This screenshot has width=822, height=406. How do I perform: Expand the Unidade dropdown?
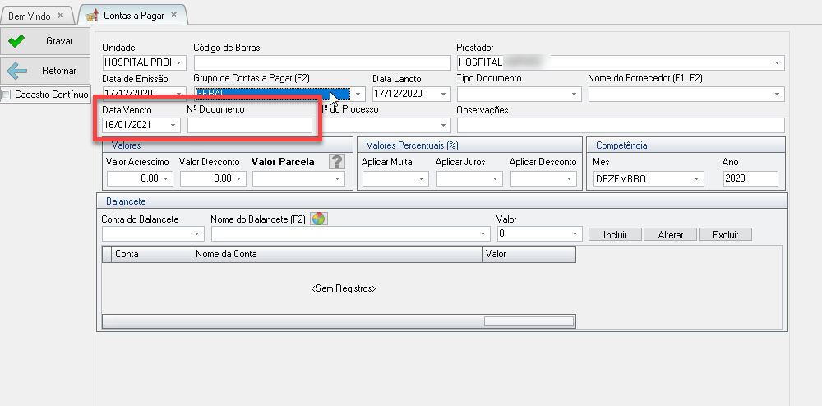click(179, 62)
